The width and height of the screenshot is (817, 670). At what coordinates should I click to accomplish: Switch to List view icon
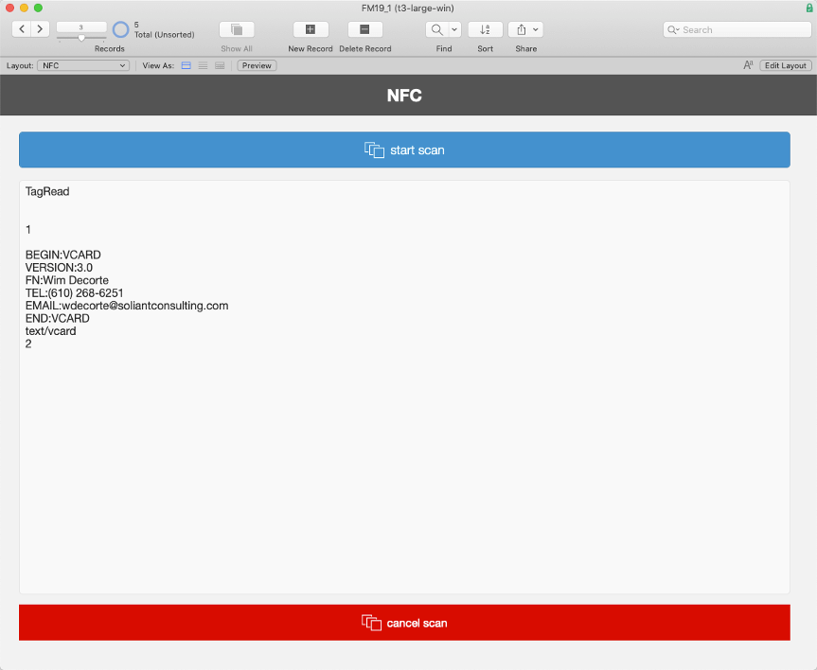point(203,65)
